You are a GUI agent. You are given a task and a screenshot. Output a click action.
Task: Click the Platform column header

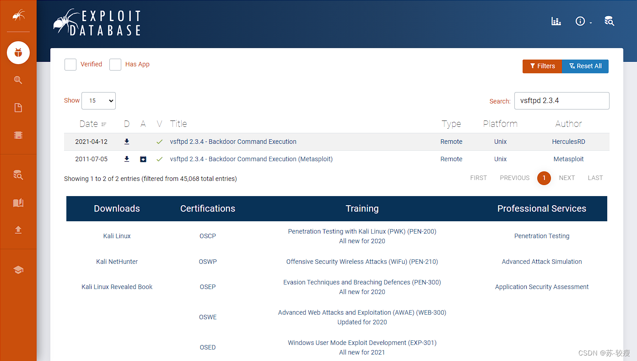[x=500, y=124]
